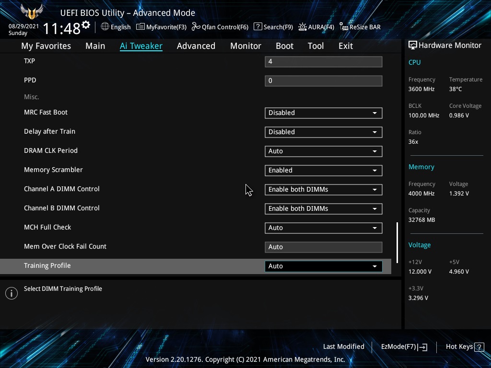Switch to EzMode(F7)
The height and width of the screenshot is (368, 491).
point(404,347)
